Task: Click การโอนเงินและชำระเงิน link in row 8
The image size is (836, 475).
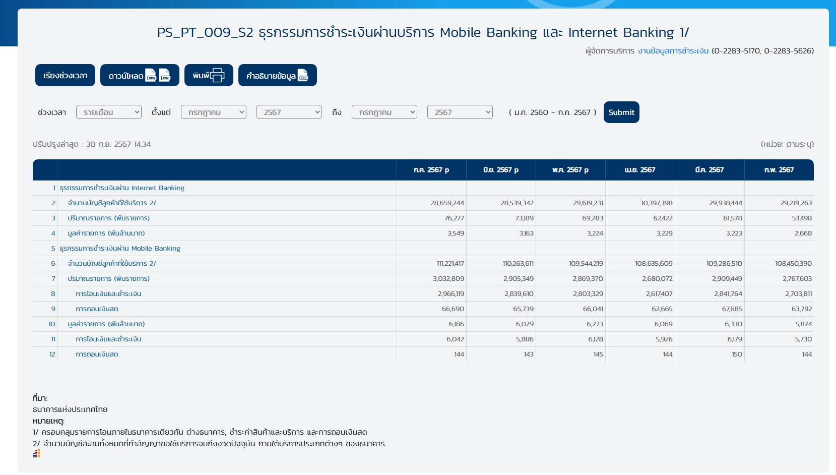Action: [x=108, y=294]
